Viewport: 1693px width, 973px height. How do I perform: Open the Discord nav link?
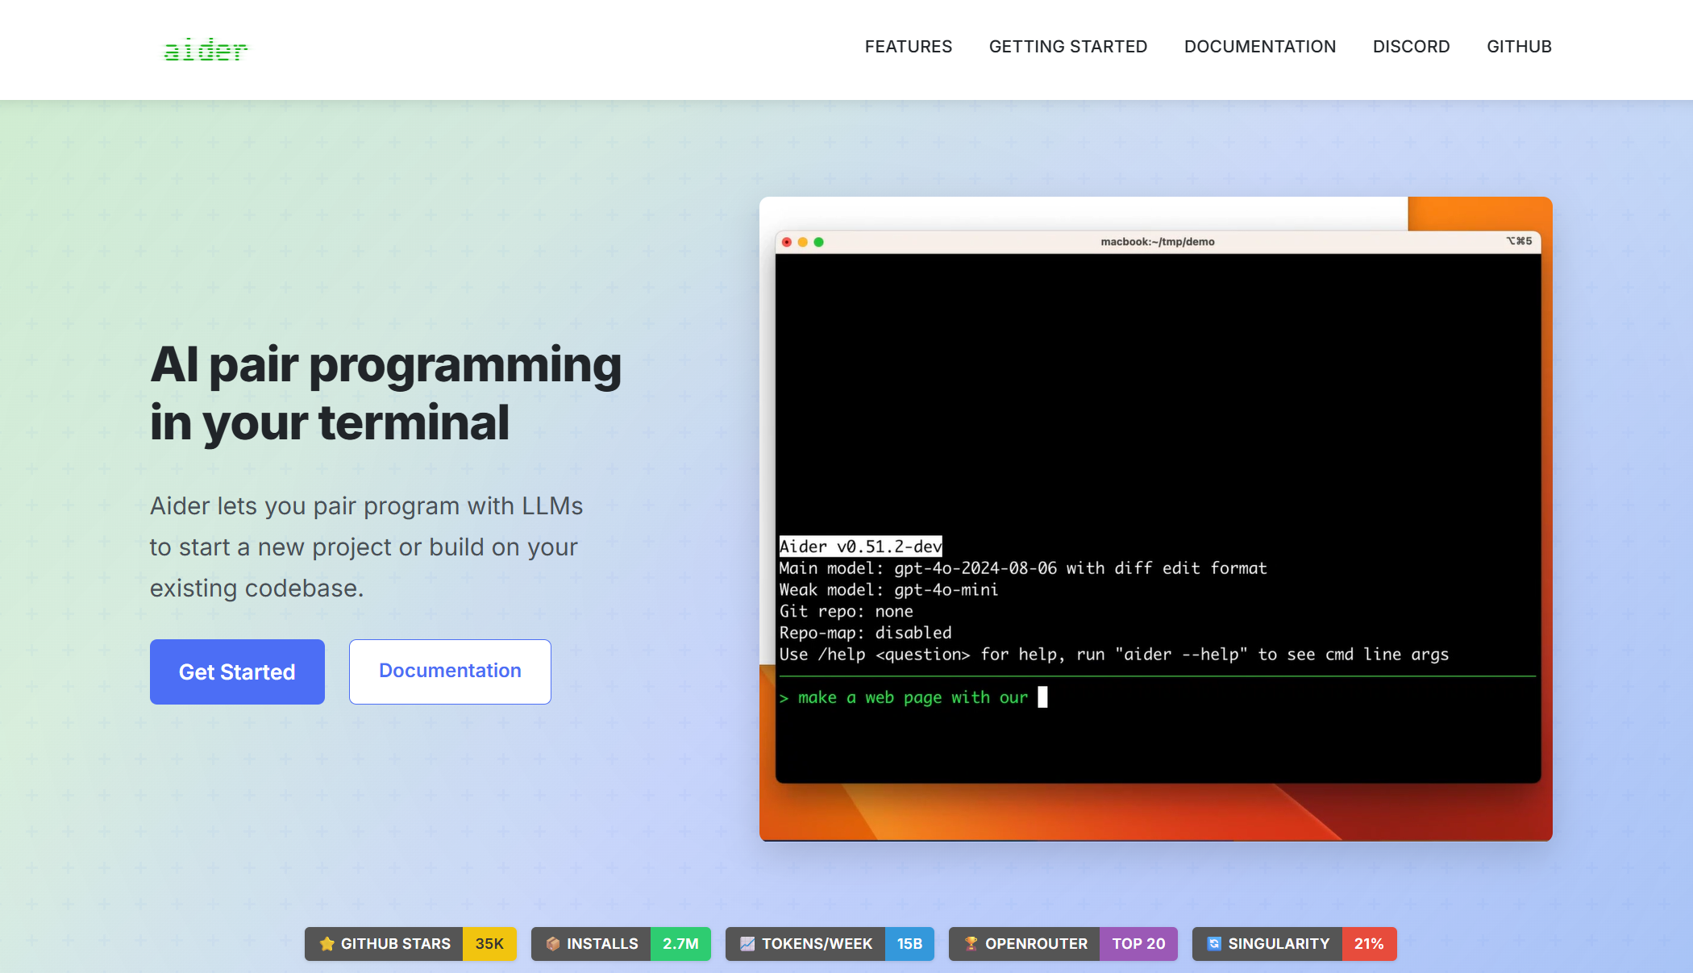(1412, 47)
